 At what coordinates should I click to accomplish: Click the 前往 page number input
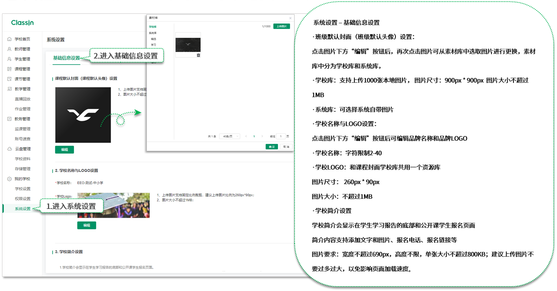tap(280, 136)
